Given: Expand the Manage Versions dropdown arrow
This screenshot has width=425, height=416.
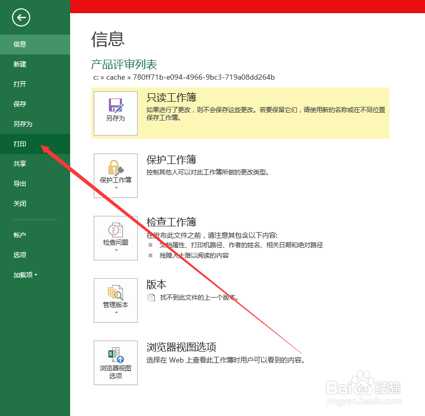Looking at the screenshot, I should point(115,313).
